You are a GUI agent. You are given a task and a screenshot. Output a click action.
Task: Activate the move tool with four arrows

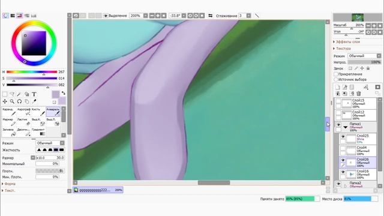click(5, 101)
